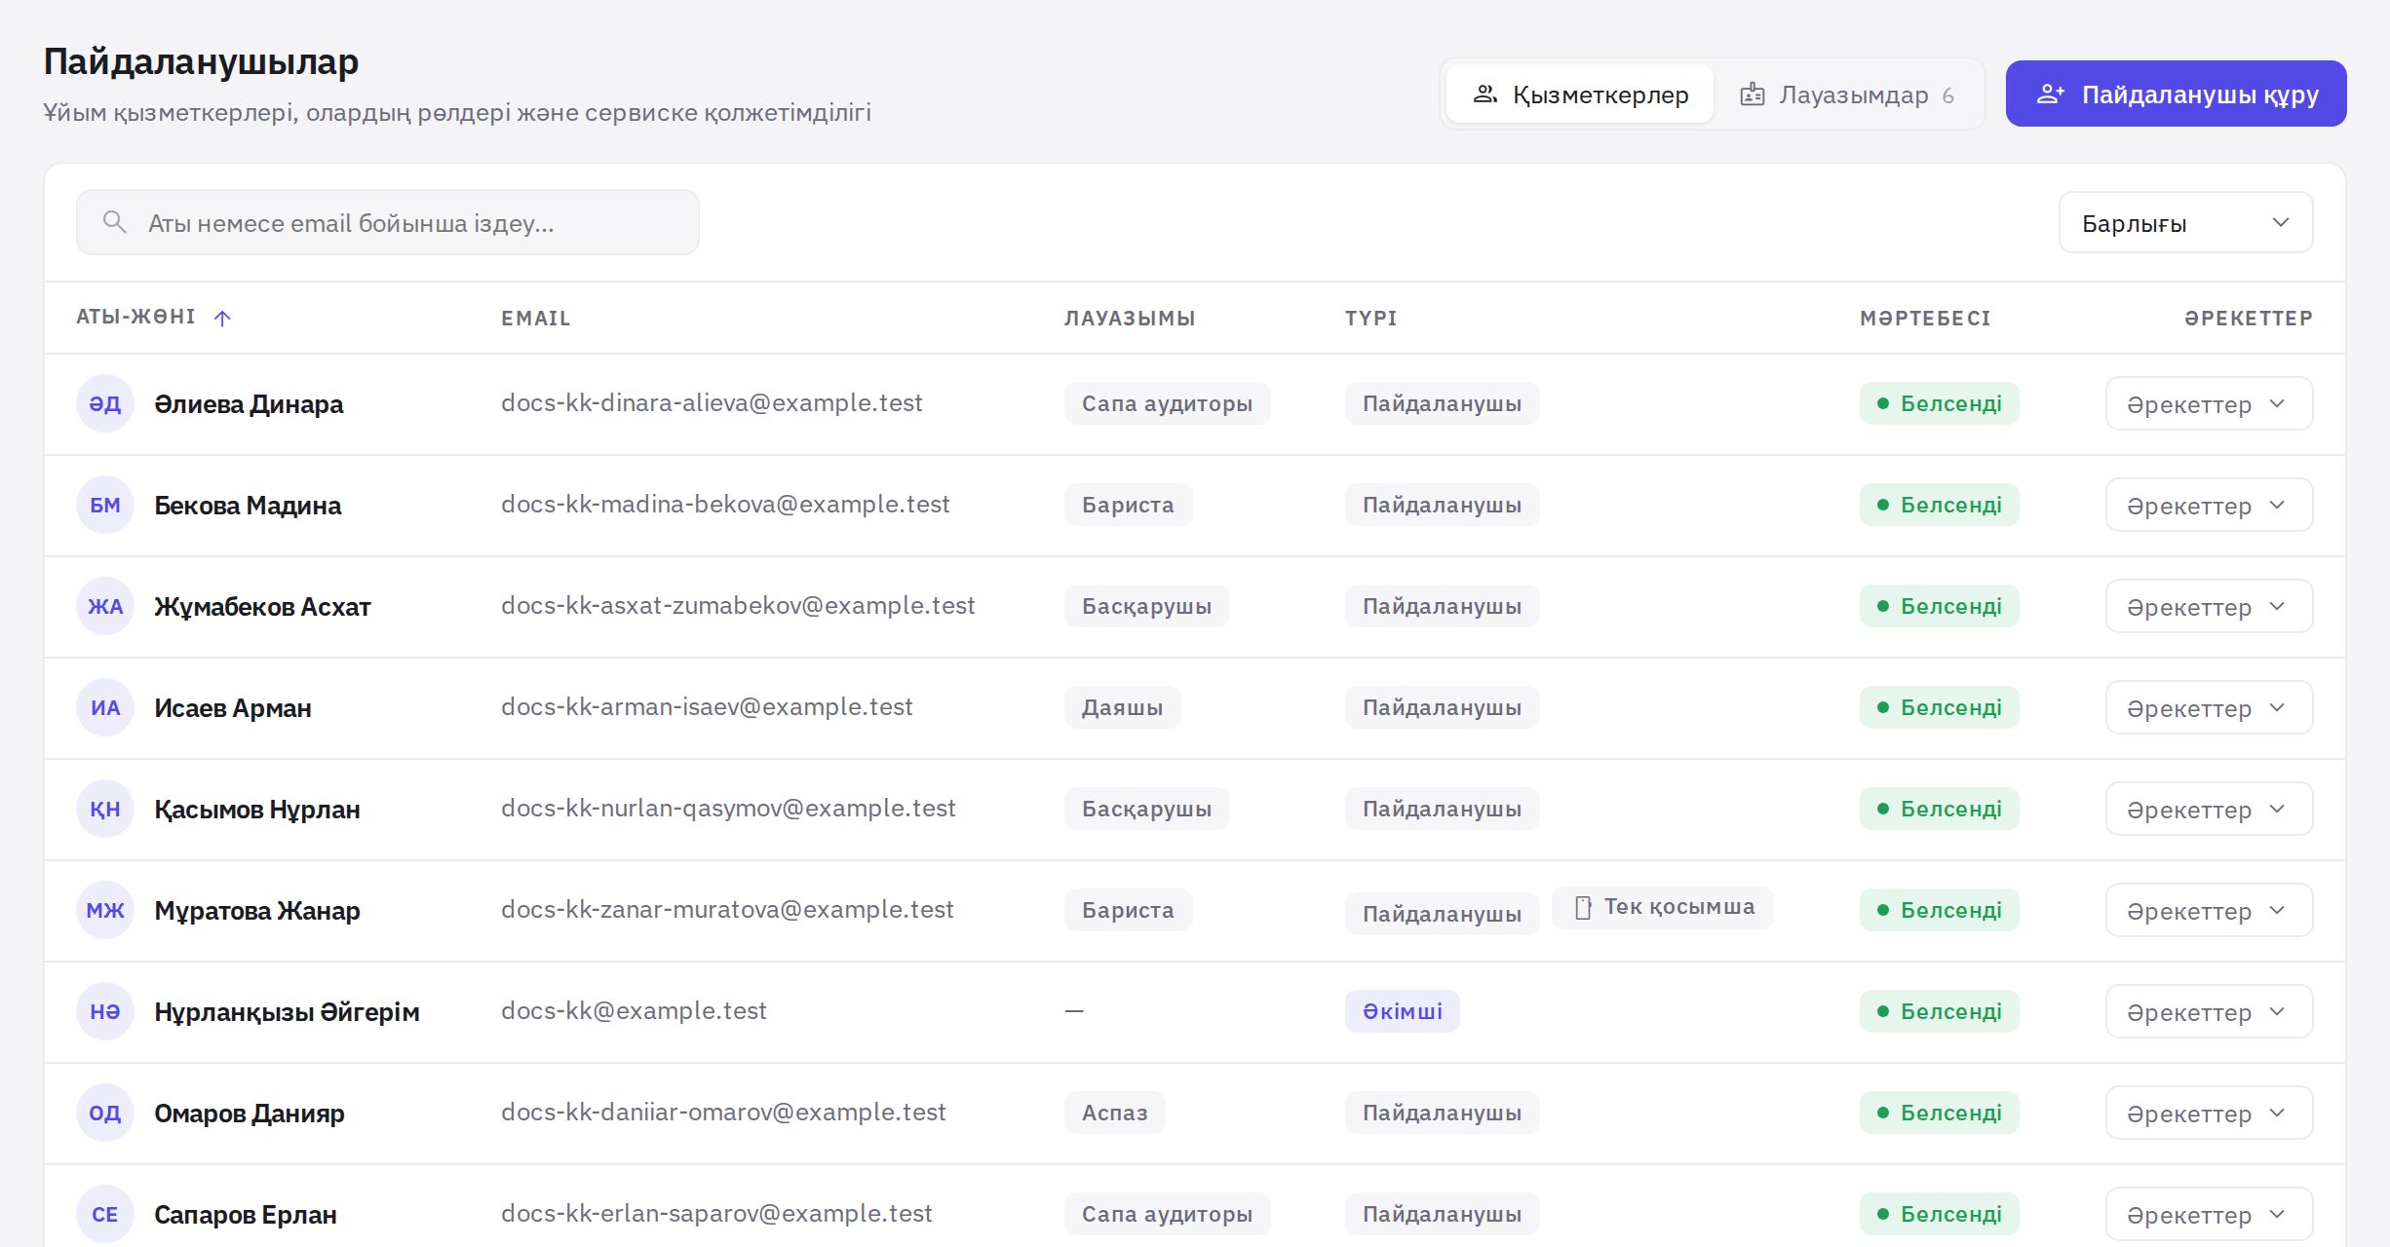
Task: Open Әрекеттер dropdown for Омаров Данияр
Action: [2209, 1113]
